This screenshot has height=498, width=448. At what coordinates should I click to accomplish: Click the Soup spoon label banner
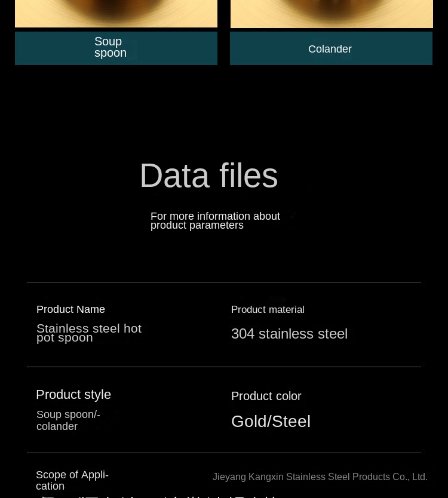pos(116,48)
